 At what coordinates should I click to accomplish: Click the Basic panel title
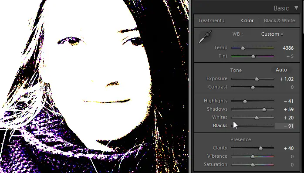point(281,8)
